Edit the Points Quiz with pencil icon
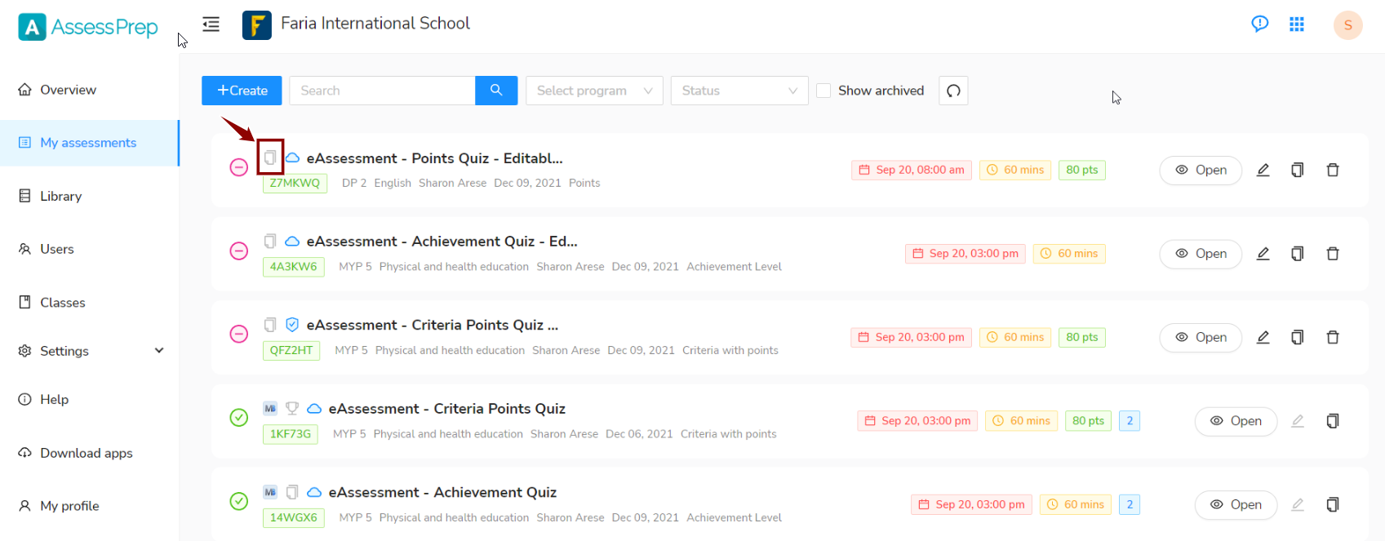The width and height of the screenshot is (1385, 541). (1263, 170)
